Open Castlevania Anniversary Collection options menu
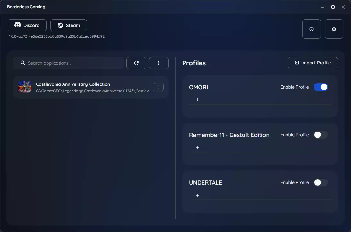Screen dimensions: 351x232 [158, 87]
